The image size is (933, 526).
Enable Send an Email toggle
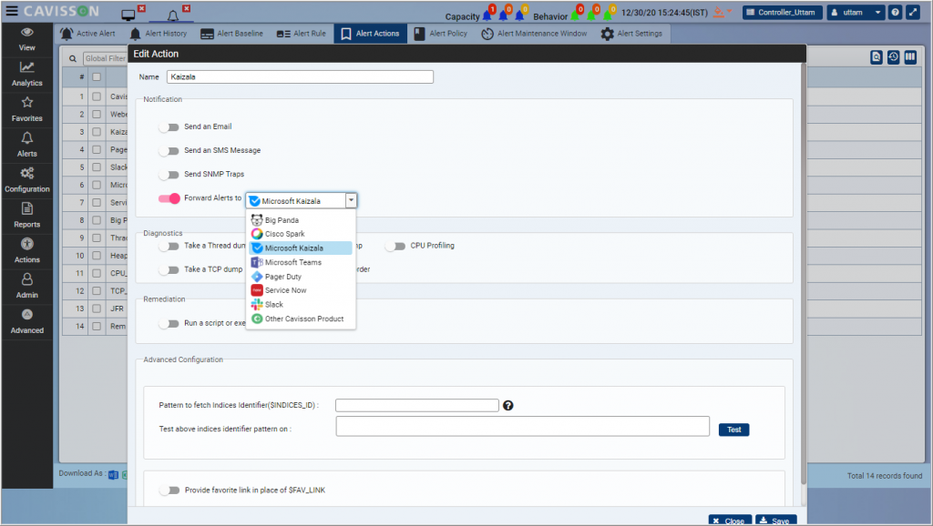(169, 127)
